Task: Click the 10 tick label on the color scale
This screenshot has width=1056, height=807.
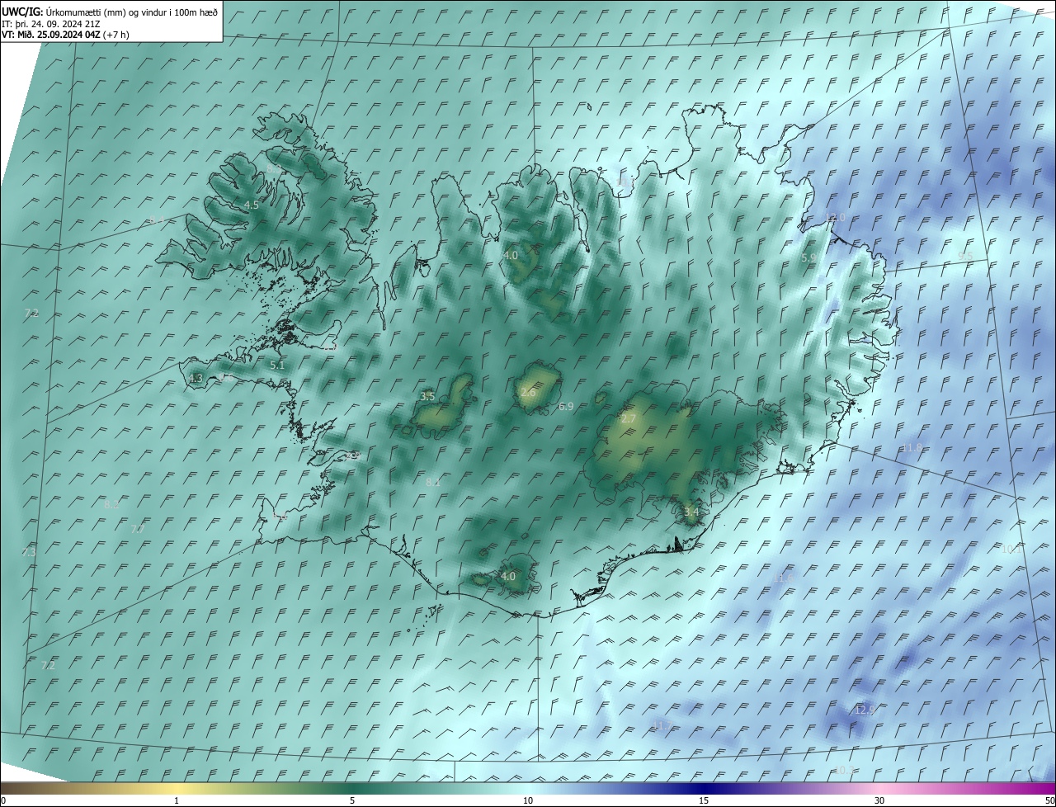Action: pos(528,800)
